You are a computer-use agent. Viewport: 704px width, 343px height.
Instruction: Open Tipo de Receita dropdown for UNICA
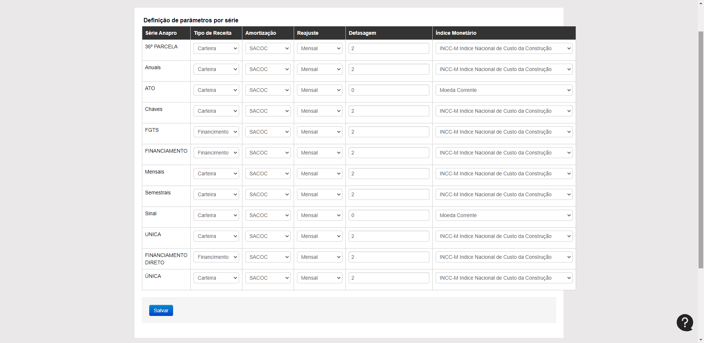pos(216,236)
